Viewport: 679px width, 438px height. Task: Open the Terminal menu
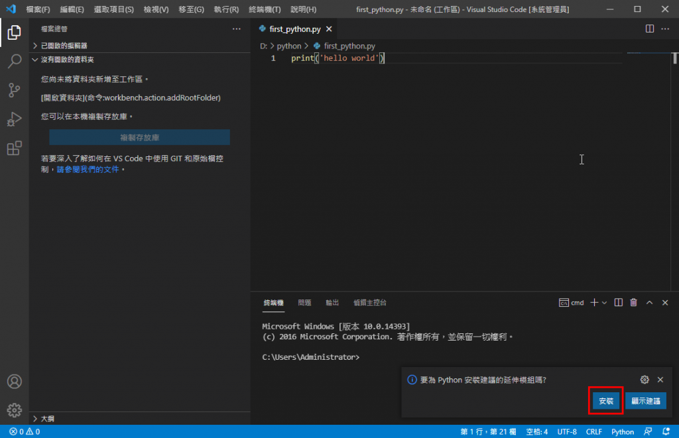(265, 9)
